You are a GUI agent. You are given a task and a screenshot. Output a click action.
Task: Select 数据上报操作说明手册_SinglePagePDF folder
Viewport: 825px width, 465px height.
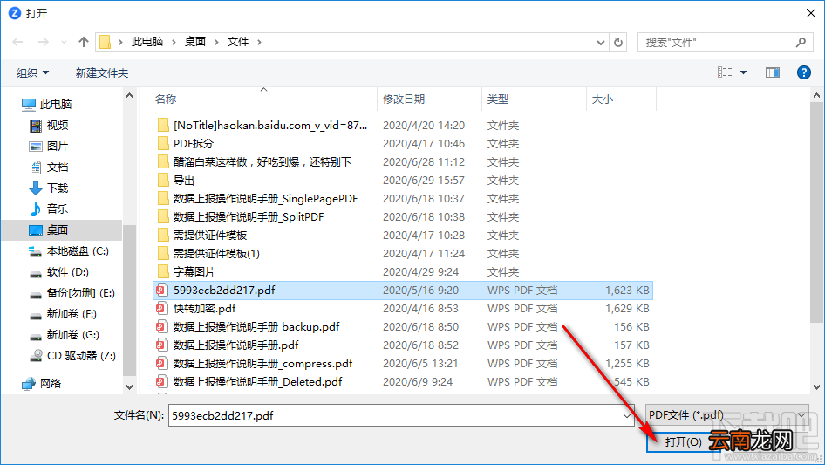tap(265, 199)
